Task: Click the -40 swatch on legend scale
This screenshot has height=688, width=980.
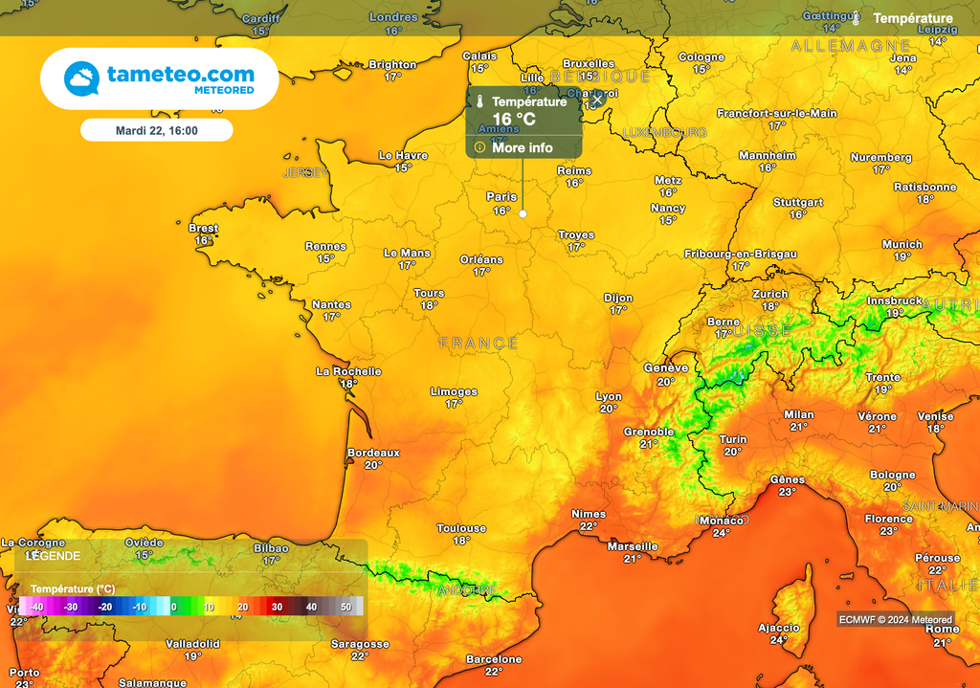Action: pyautogui.click(x=36, y=607)
